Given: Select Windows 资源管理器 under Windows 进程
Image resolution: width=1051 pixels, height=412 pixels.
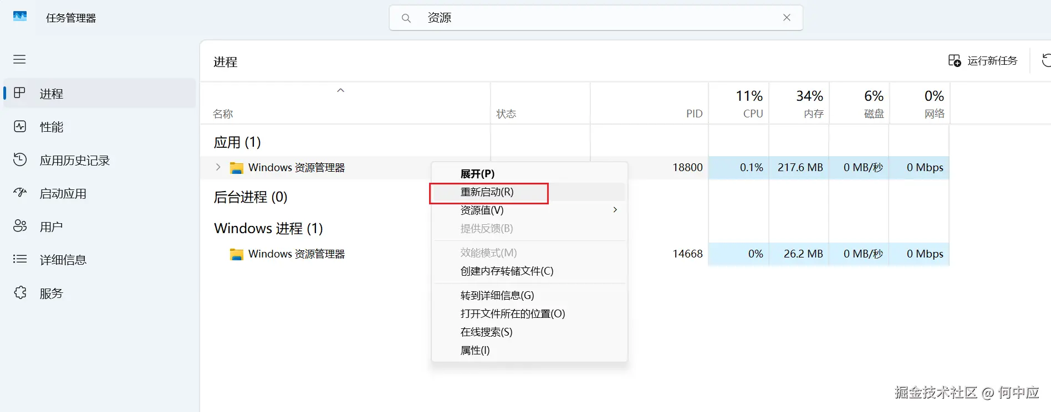Looking at the screenshot, I should click(x=297, y=254).
